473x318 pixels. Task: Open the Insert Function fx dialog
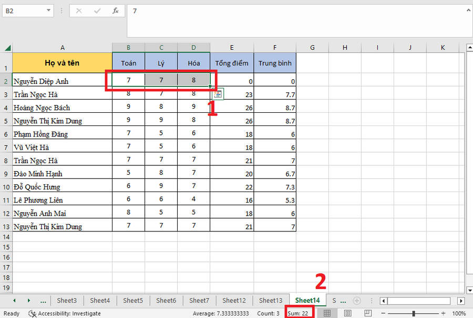pos(116,11)
